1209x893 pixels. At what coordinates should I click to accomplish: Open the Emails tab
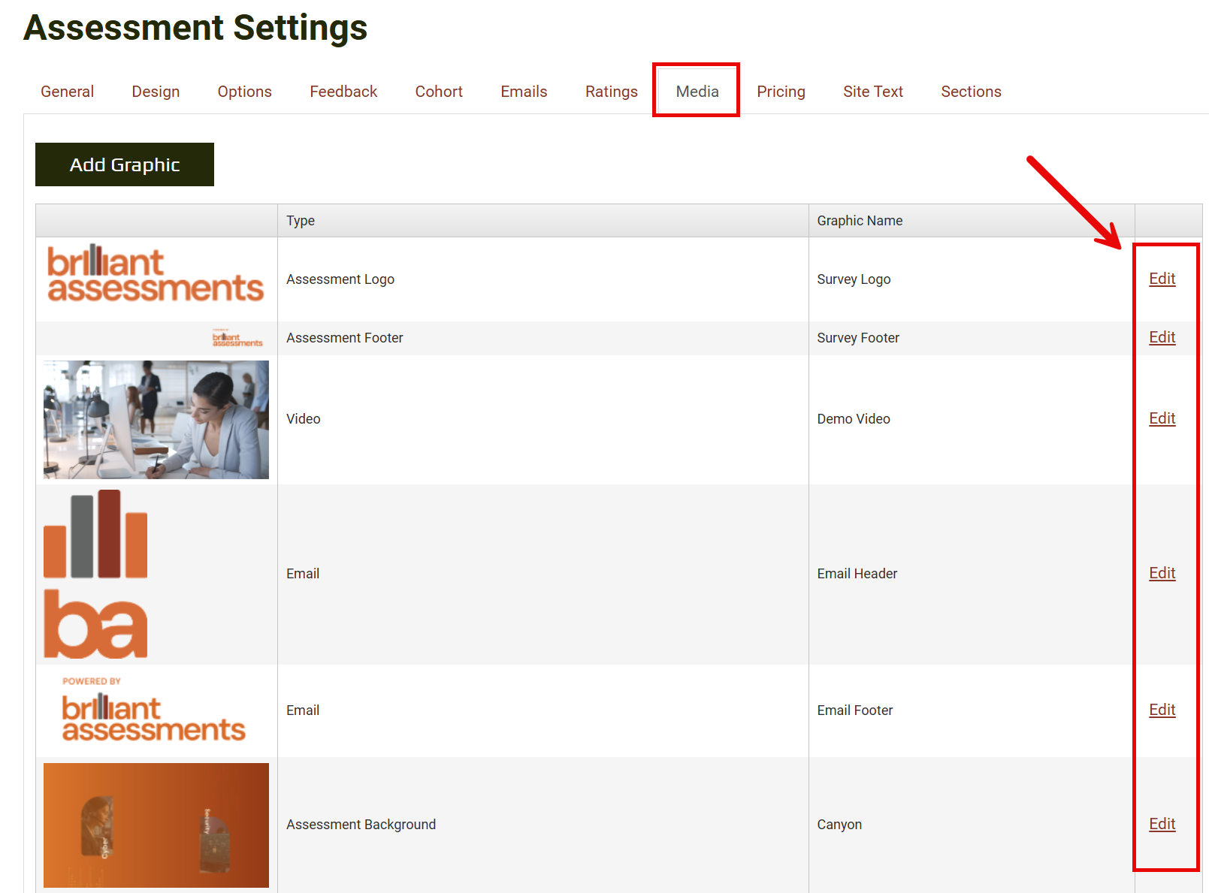click(524, 92)
